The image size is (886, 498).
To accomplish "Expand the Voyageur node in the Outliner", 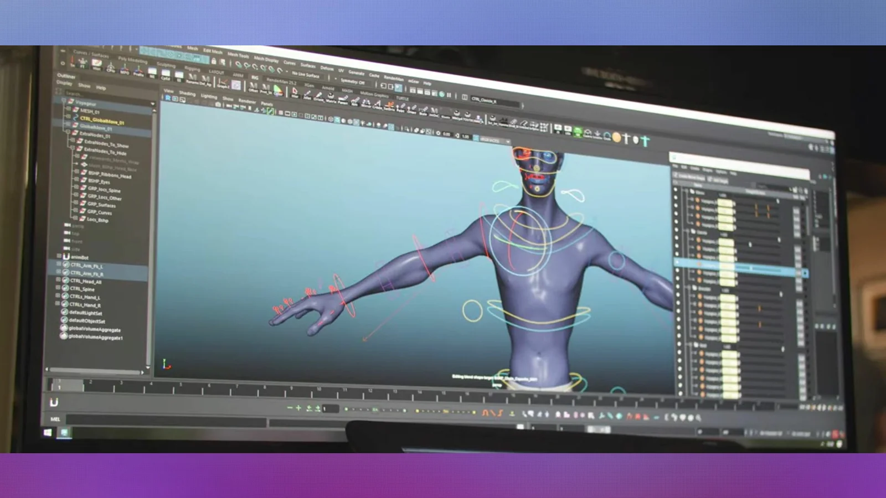I will [64, 101].
